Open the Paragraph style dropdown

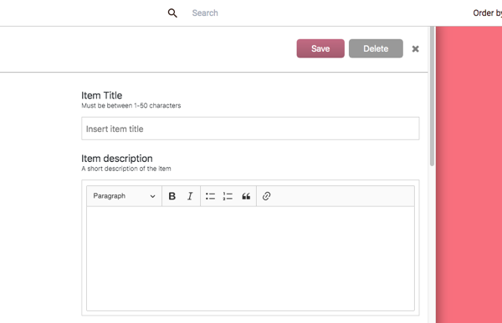[x=124, y=196]
